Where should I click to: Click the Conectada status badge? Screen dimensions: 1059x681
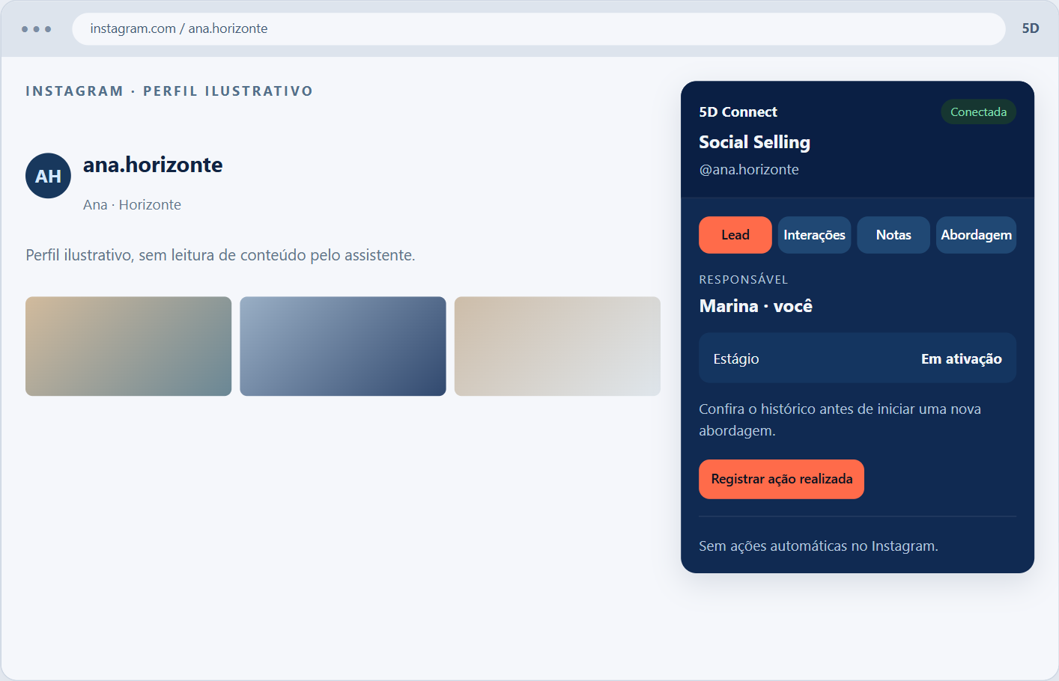point(978,112)
